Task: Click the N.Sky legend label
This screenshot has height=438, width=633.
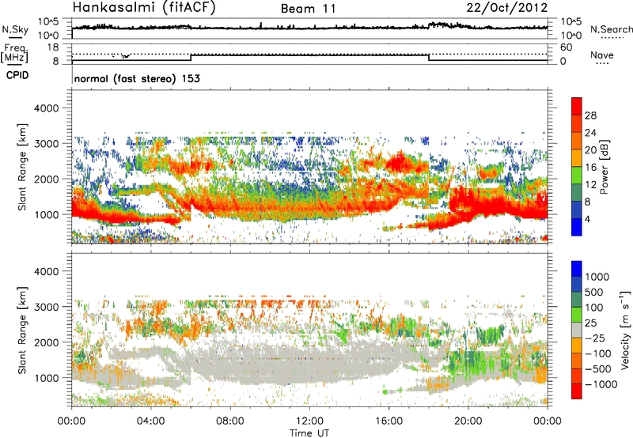Action: (x=15, y=30)
